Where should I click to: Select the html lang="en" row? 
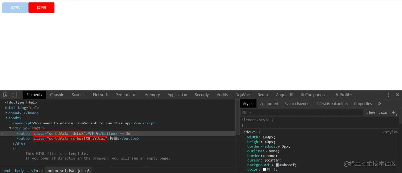pyautogui.click(x=118, y=108)
